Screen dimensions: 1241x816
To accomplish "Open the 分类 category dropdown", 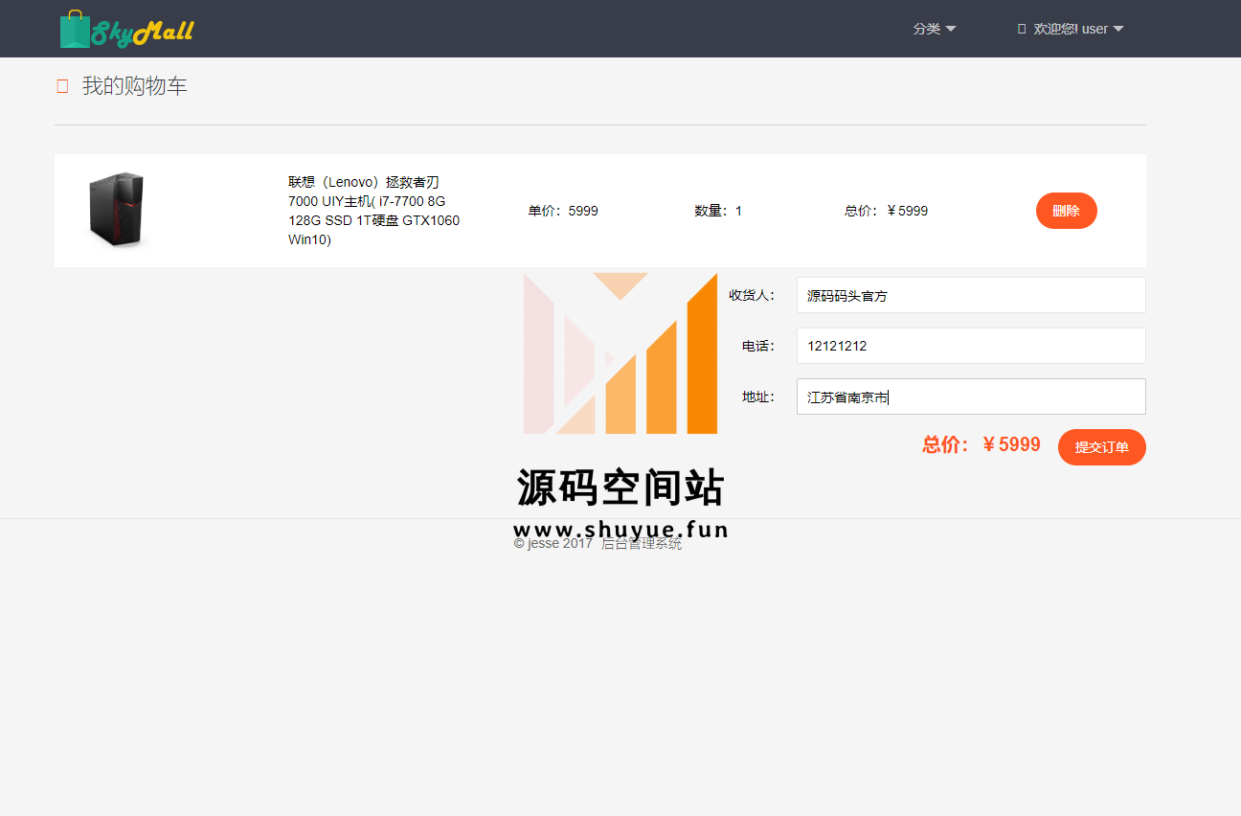I will click(x=934, y=29).
